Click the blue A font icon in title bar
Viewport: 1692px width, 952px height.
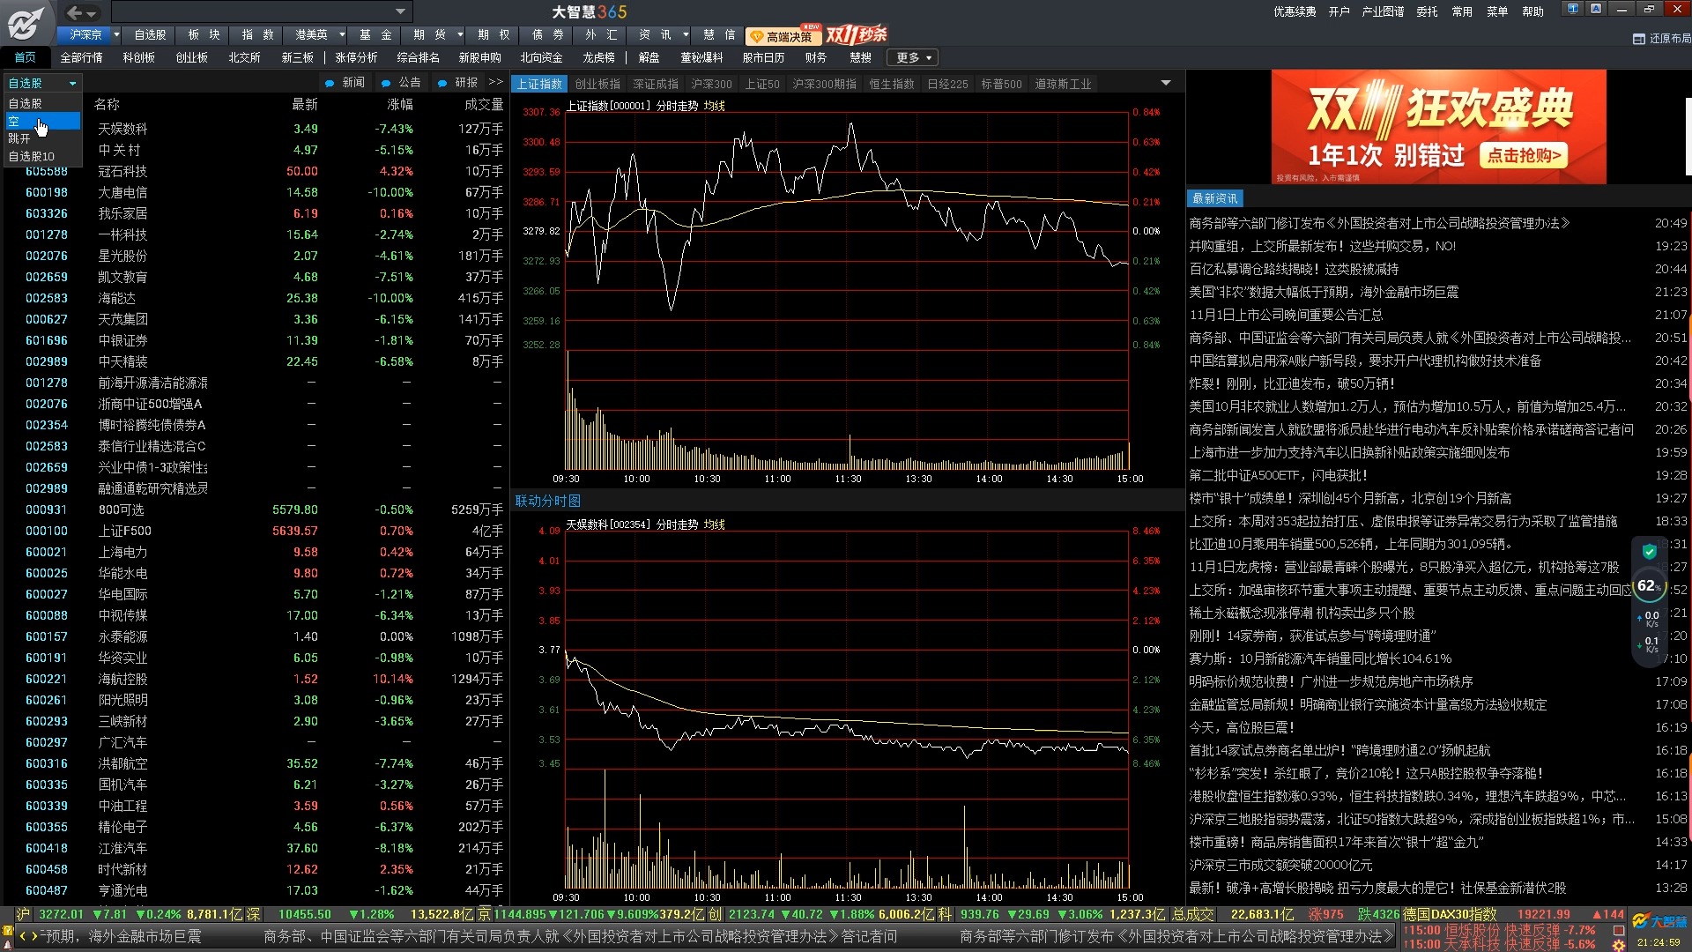click(1596, 9)
